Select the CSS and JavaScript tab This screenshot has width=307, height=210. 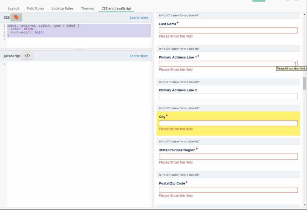coord(116,8)
